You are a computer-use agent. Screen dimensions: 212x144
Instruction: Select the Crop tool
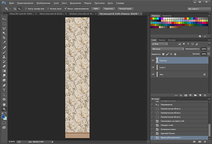pyautogui.click(x=4, y=38)
